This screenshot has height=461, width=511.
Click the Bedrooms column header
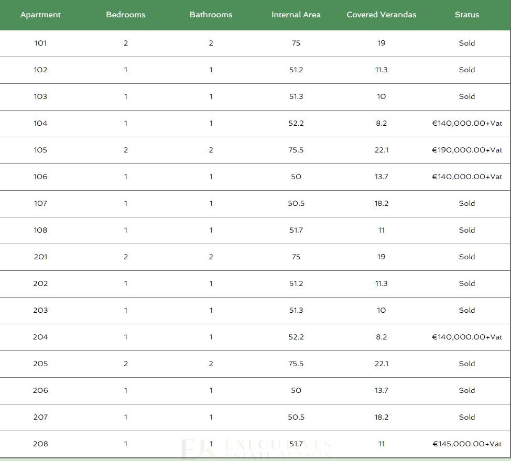coord(126,15)
